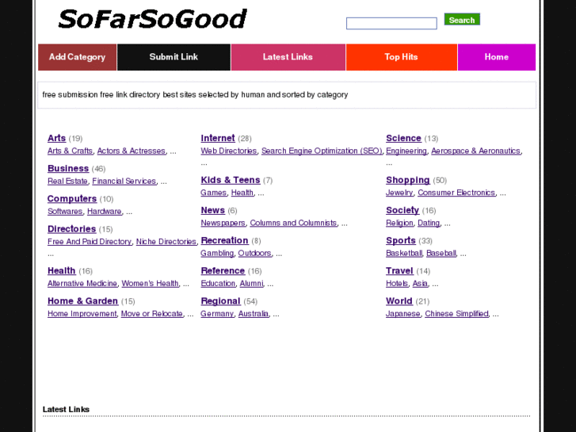Open Actors & Actresses subcategory
The width and height of the screenshot is (576, 432).
(x=132, y=151)
